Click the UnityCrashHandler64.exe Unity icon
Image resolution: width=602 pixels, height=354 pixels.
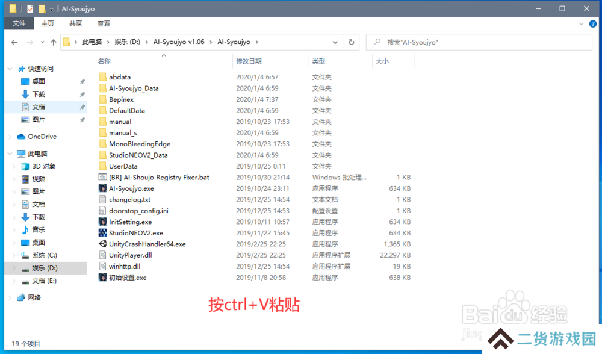pyautogui.click(x=102, y=244)
